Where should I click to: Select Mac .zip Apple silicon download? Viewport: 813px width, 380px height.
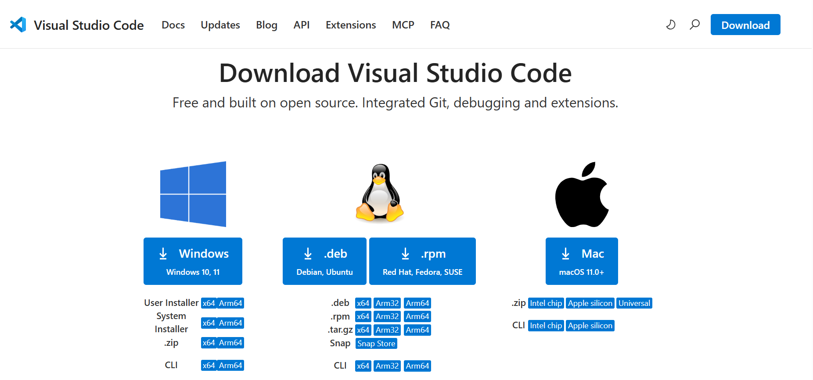[x=590, y=303]
